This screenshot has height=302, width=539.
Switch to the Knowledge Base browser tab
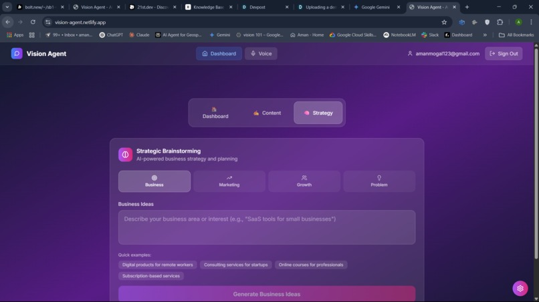[209, 7]
